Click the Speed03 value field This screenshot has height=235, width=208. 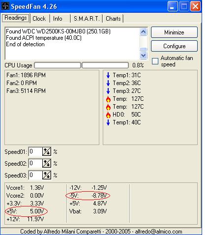tap(35, 175)
